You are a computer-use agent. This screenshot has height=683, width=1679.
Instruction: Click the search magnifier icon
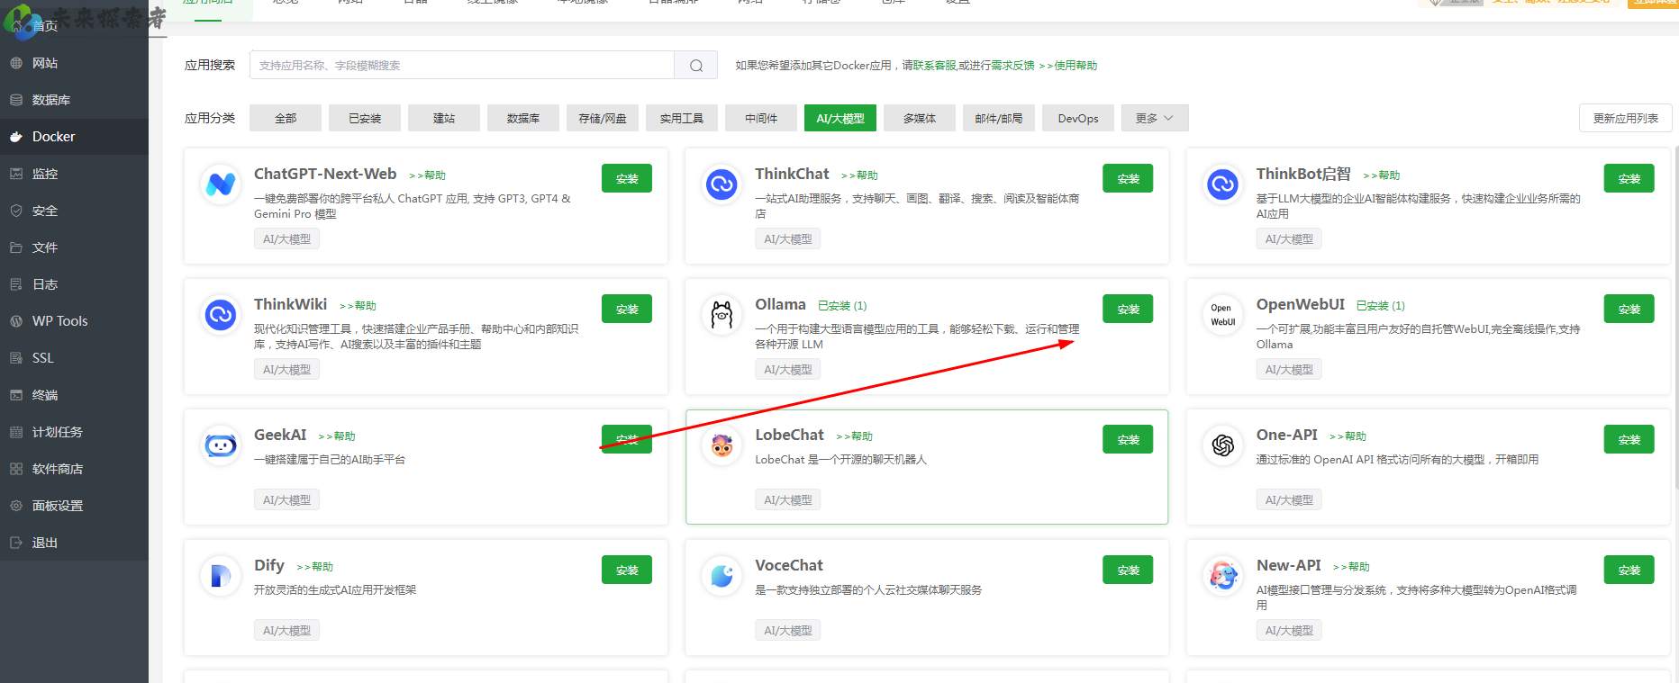(695, 66)
